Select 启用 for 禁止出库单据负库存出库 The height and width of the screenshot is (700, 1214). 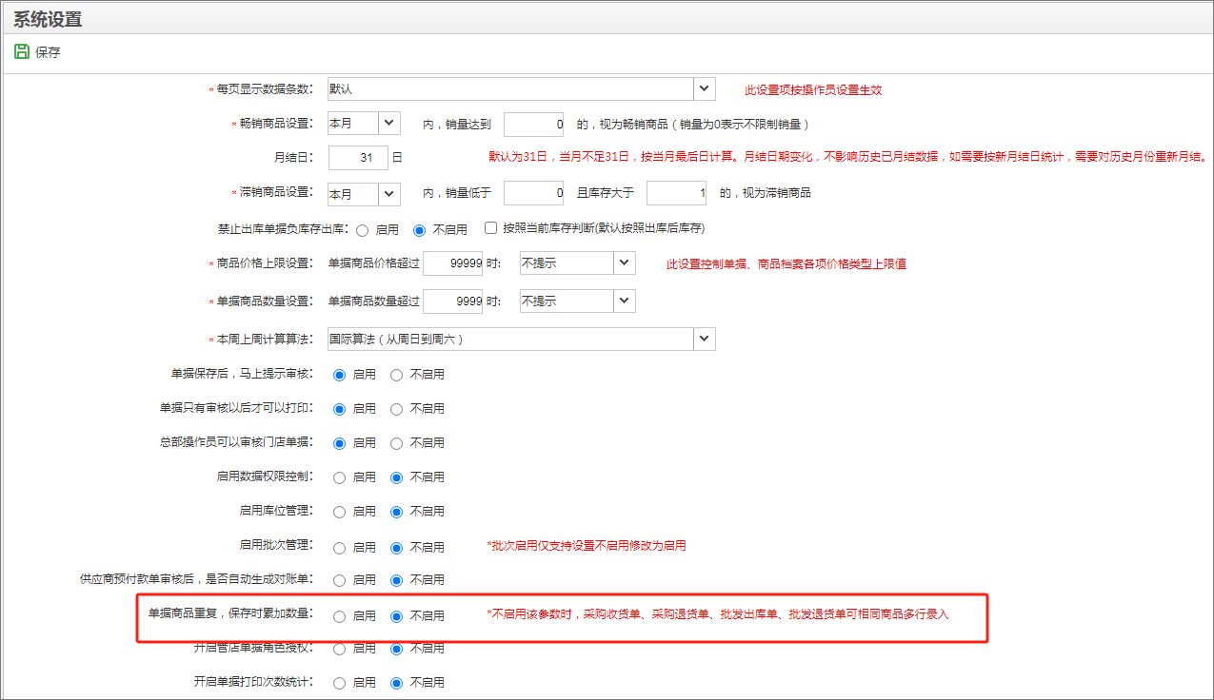pyautogui.click(x=363, y=229)
